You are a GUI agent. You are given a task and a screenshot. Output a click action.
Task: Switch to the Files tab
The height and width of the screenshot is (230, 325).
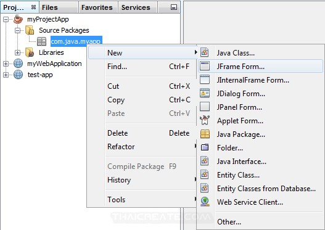[59, 7]
